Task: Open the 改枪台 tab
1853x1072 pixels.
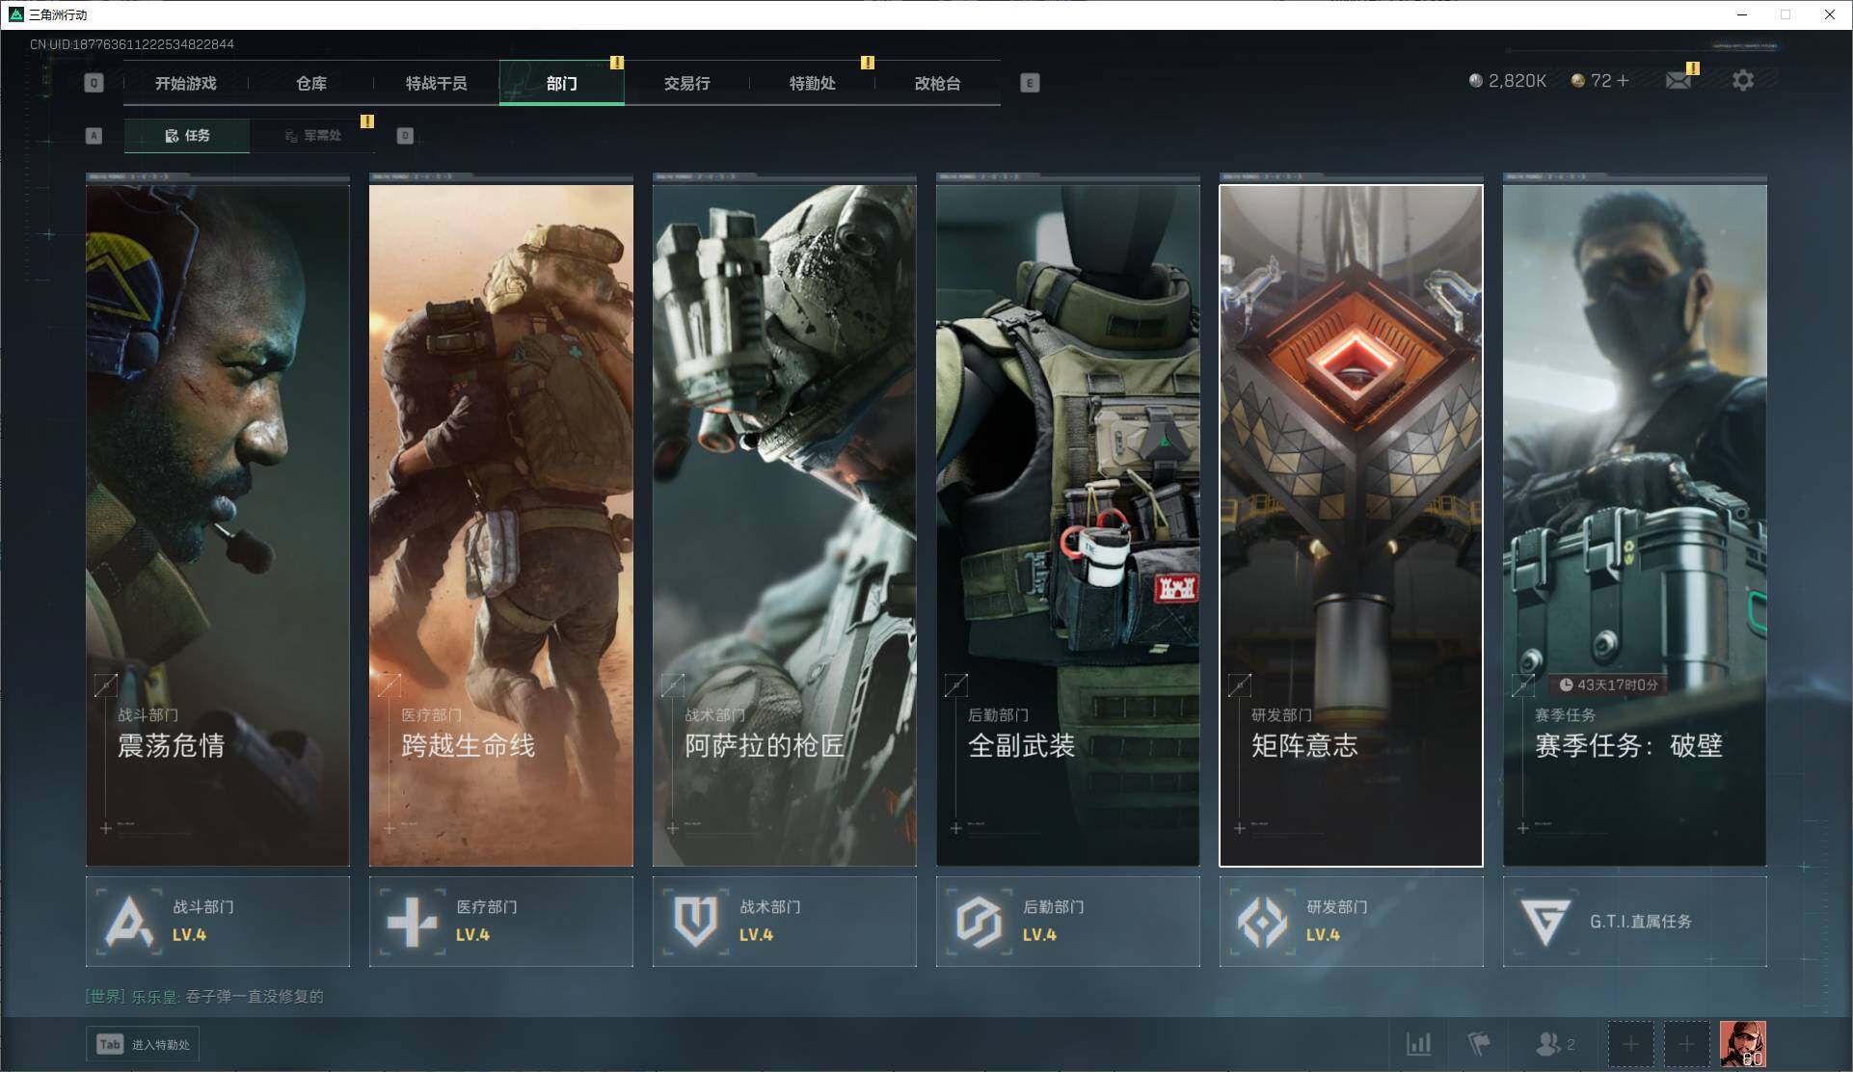Action: click(x=938, y=83)
